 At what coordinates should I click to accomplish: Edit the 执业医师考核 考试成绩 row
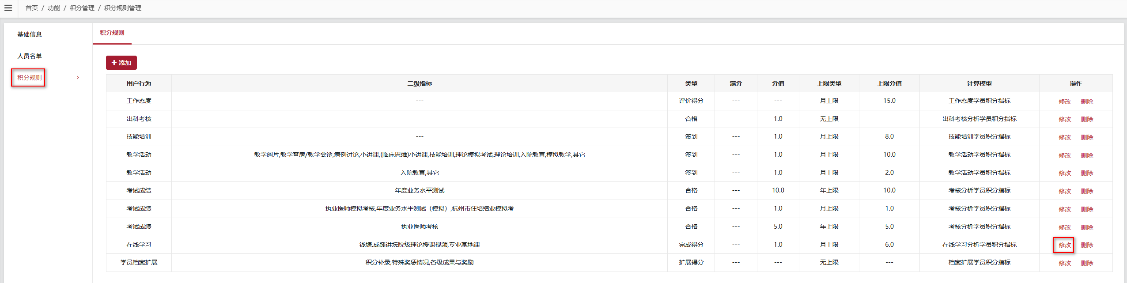[x=1065, y=227]
